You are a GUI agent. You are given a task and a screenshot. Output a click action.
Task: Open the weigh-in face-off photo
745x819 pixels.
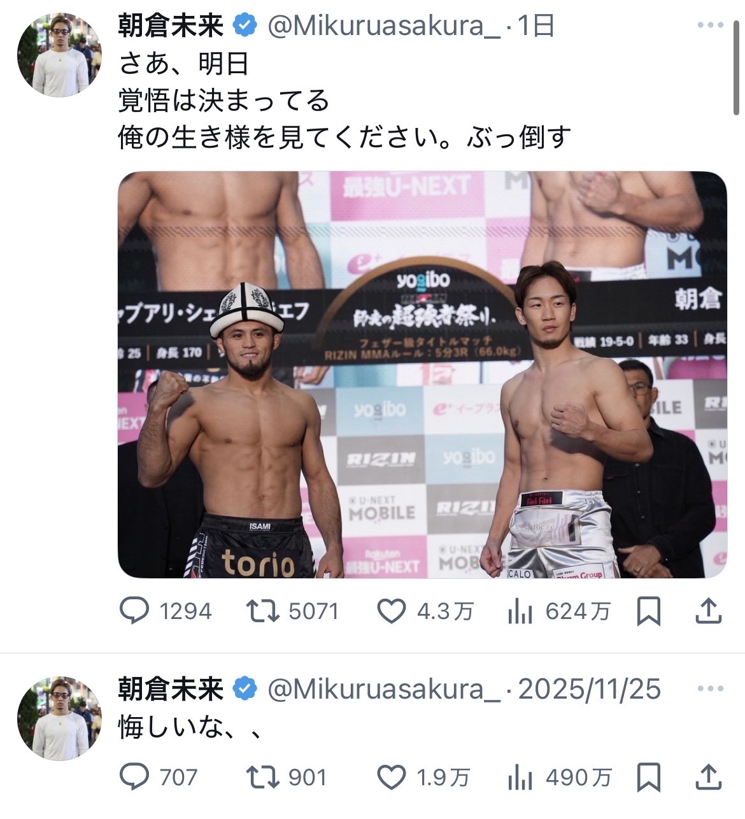coord(422,374)
